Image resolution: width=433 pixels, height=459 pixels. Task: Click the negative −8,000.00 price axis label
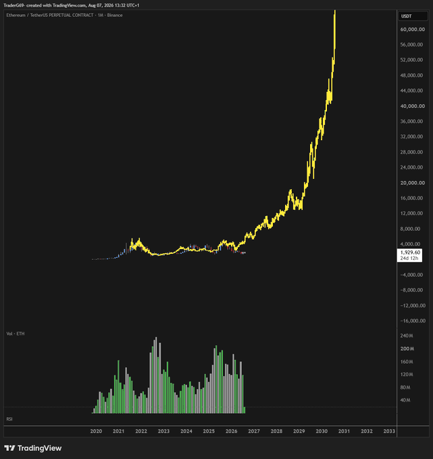(411, 290)
